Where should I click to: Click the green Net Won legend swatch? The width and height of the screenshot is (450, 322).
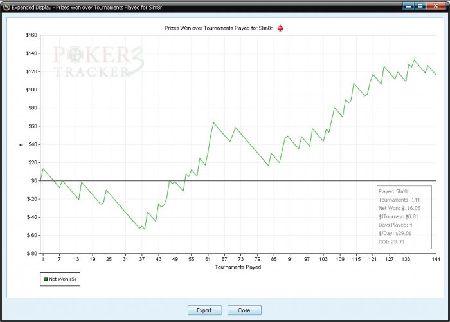tap(46, 279)
